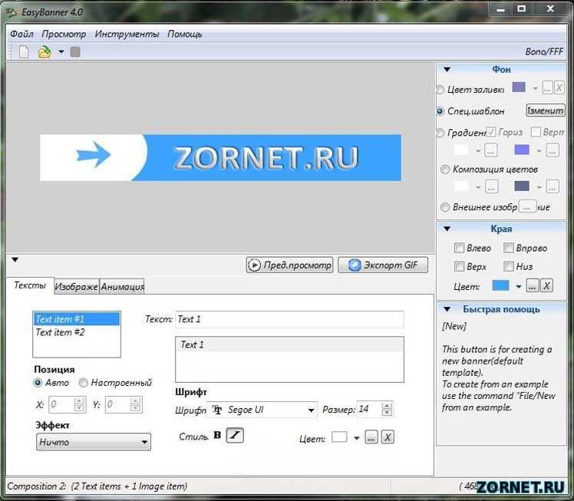The image size is (574, 501).
Task: Select the Цвет заливки radio button
Action: 440,90
